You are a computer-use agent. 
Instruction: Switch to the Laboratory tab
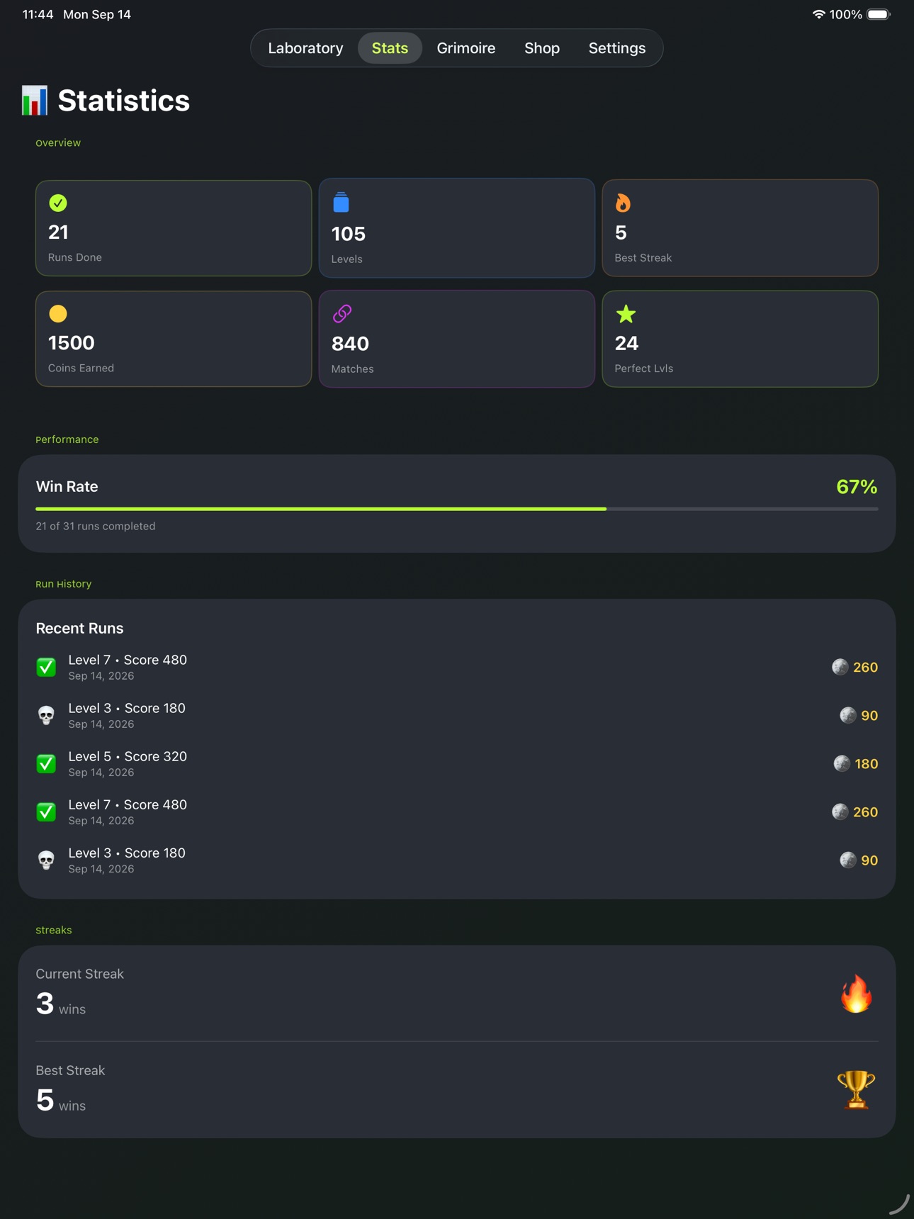(305, 48)
